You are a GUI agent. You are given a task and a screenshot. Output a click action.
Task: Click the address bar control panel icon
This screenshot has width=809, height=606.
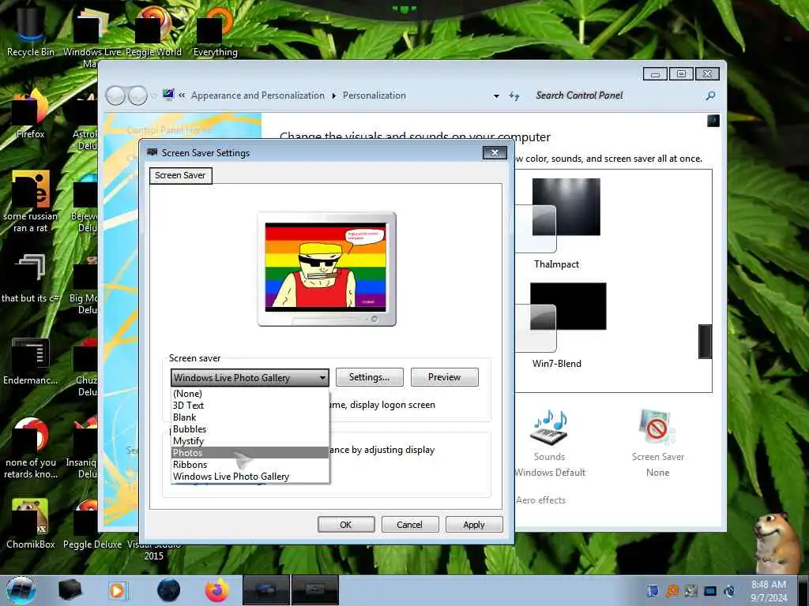coord(168,95)
